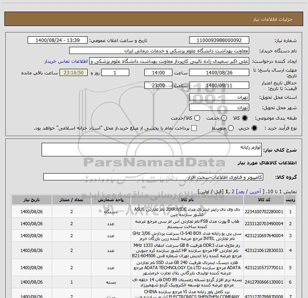Screen dimensions: 308x298
Task: Click the remaining time 23:16:50 field
Action: click(x=74, y=72)
